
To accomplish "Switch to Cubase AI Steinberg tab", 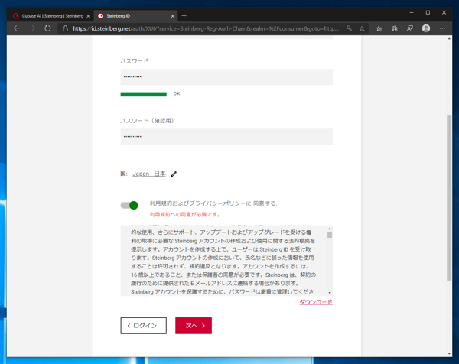I will (x=51, y=16).
